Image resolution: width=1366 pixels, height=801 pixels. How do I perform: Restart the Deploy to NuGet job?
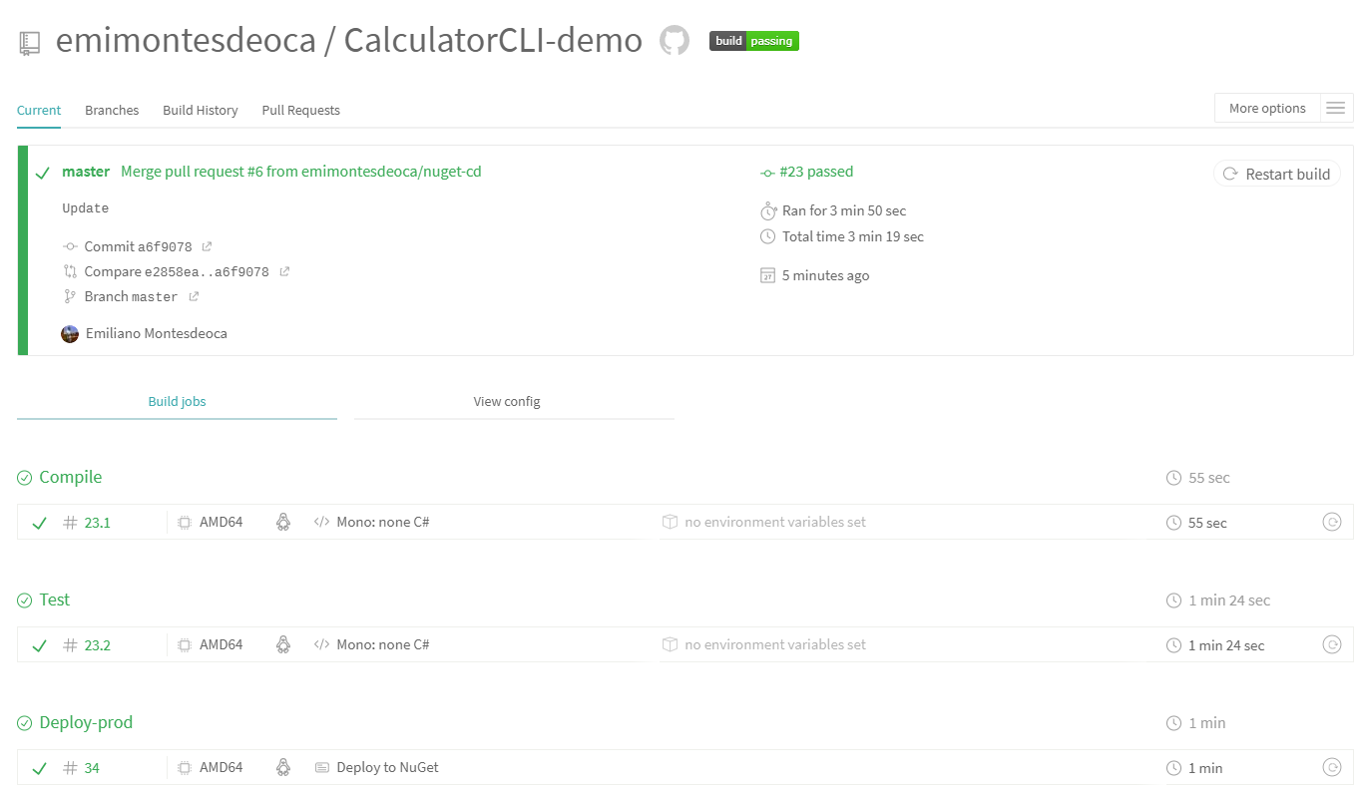point(1331,767)
